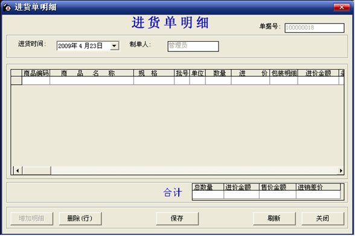Click the 单位 column header
The height and width of the screenshot is (236, 355).
197,73
